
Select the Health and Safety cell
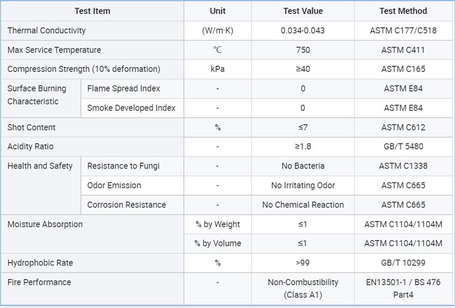[40, 166]
